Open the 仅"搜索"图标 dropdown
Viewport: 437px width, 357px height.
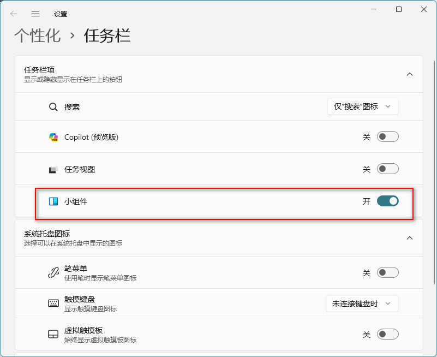363,106
